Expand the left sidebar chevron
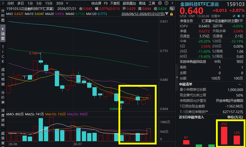The height and width of the screenshot is (147, 246). pos(3,3)
